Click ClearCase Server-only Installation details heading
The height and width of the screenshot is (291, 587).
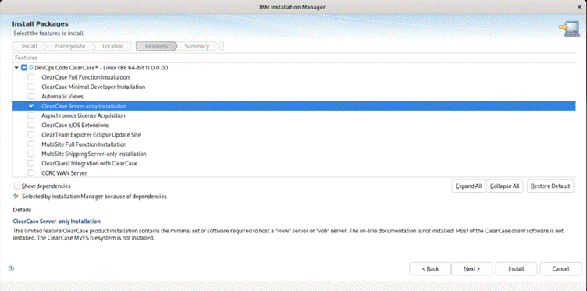[56, 221]
